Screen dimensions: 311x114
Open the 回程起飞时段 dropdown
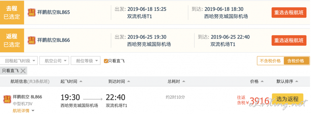19,61
